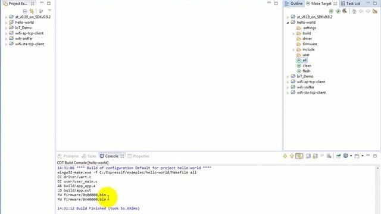This screenshot has width=381, height=214.
Task: Click Home icon in Make Target toolbar
Action: click(354, 11)
